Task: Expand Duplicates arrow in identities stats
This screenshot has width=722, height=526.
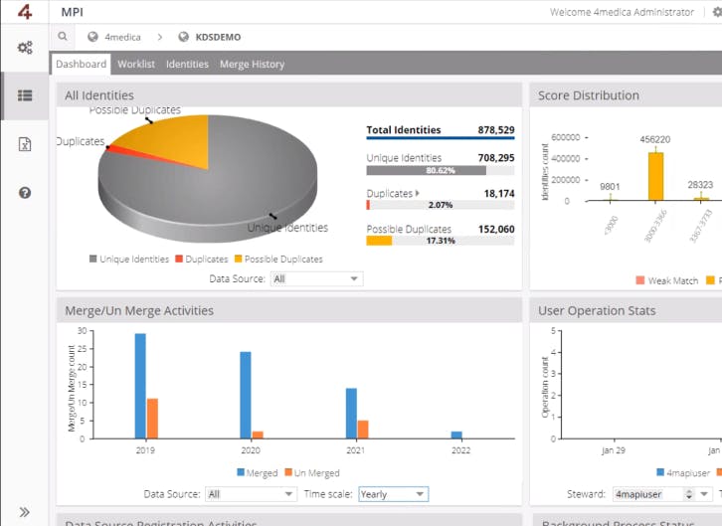Action: click(x=418, y=193)
